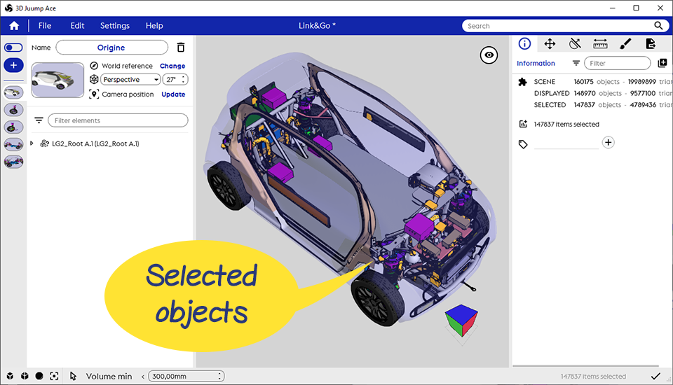This screenshot has width=673, height=385.
Task: Expand the LG2_Root A.1 tree node
Action: (x=32, y=143)
